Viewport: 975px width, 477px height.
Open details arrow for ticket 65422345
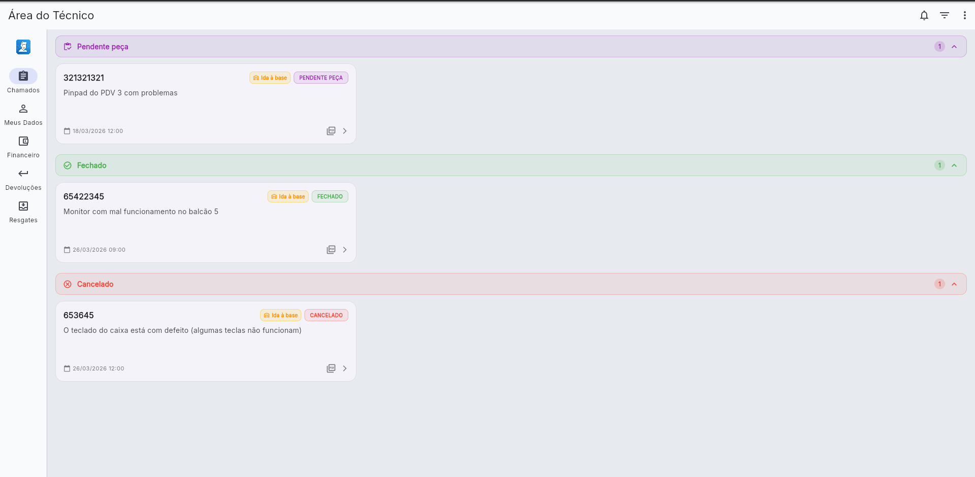(x=345, y=250)
